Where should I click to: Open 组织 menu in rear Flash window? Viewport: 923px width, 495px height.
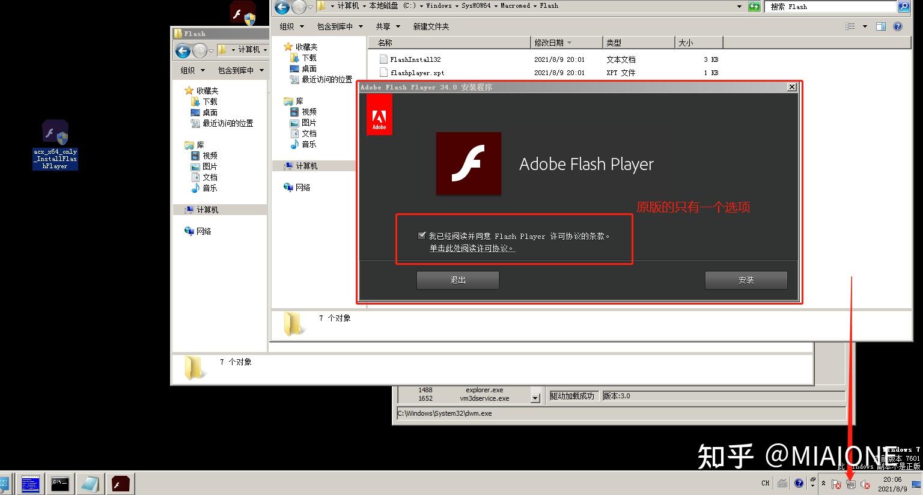pos(192,70)
